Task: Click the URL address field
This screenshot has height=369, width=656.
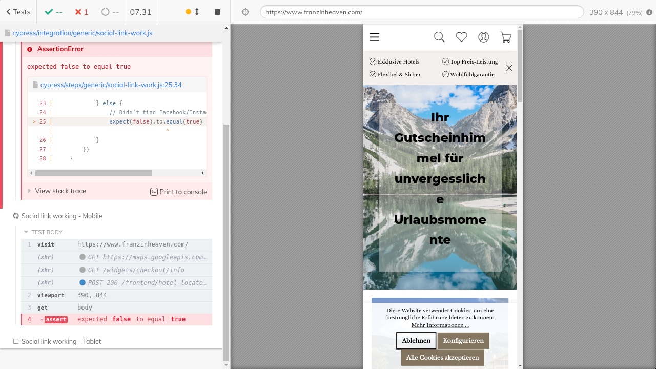Action: pos(421,12)
